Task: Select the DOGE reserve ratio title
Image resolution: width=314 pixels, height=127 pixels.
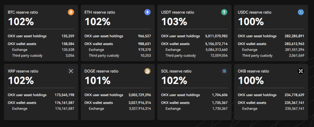Action: point(101,71)
